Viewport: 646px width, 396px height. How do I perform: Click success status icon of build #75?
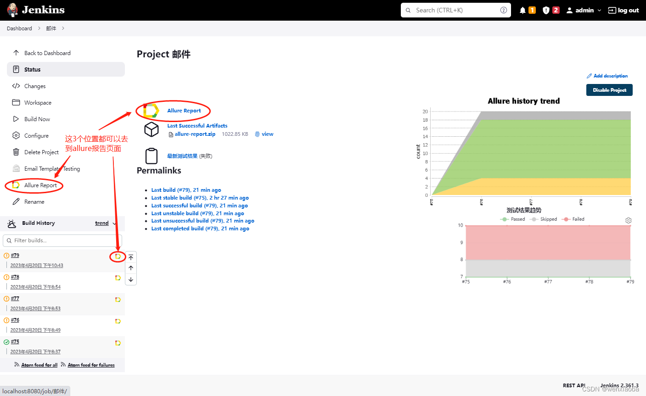pyautogui.click(x=6, y=341)
